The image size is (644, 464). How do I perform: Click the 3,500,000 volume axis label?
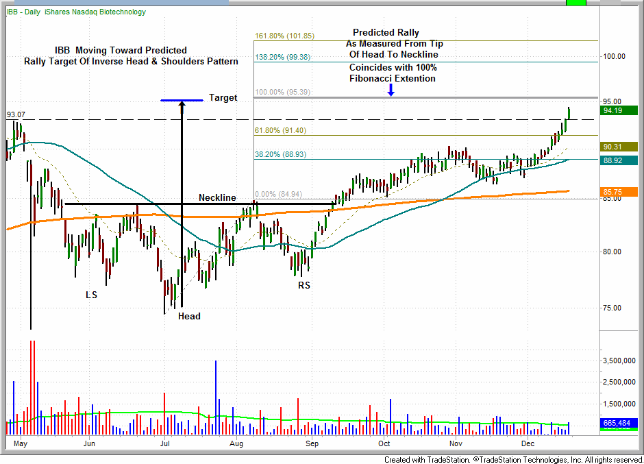[619, 361]
